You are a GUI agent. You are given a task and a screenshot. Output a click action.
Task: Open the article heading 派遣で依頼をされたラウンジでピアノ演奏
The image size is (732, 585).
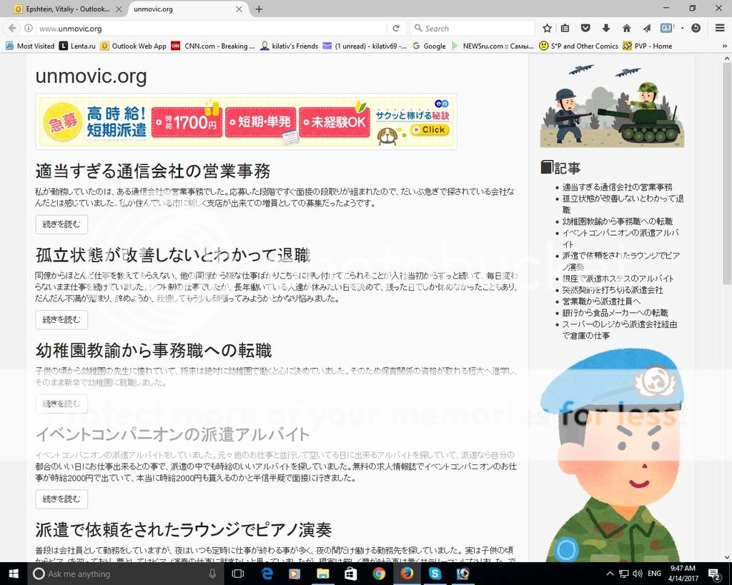click(184, 529)
